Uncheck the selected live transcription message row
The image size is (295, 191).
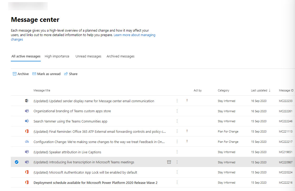click(17, 162)
